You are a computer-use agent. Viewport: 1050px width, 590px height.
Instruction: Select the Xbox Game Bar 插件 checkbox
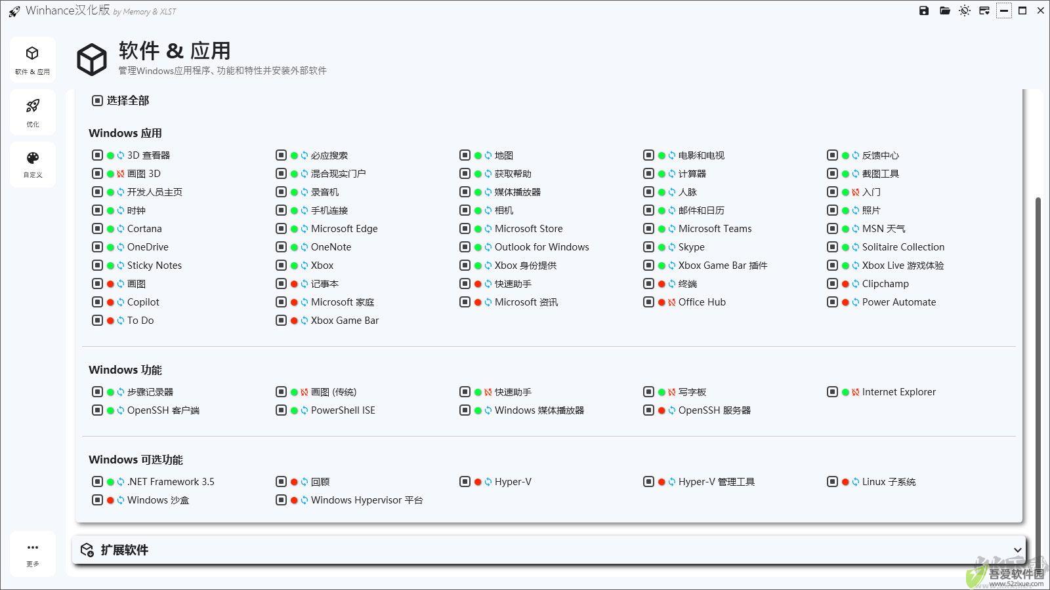pos(648,265)
